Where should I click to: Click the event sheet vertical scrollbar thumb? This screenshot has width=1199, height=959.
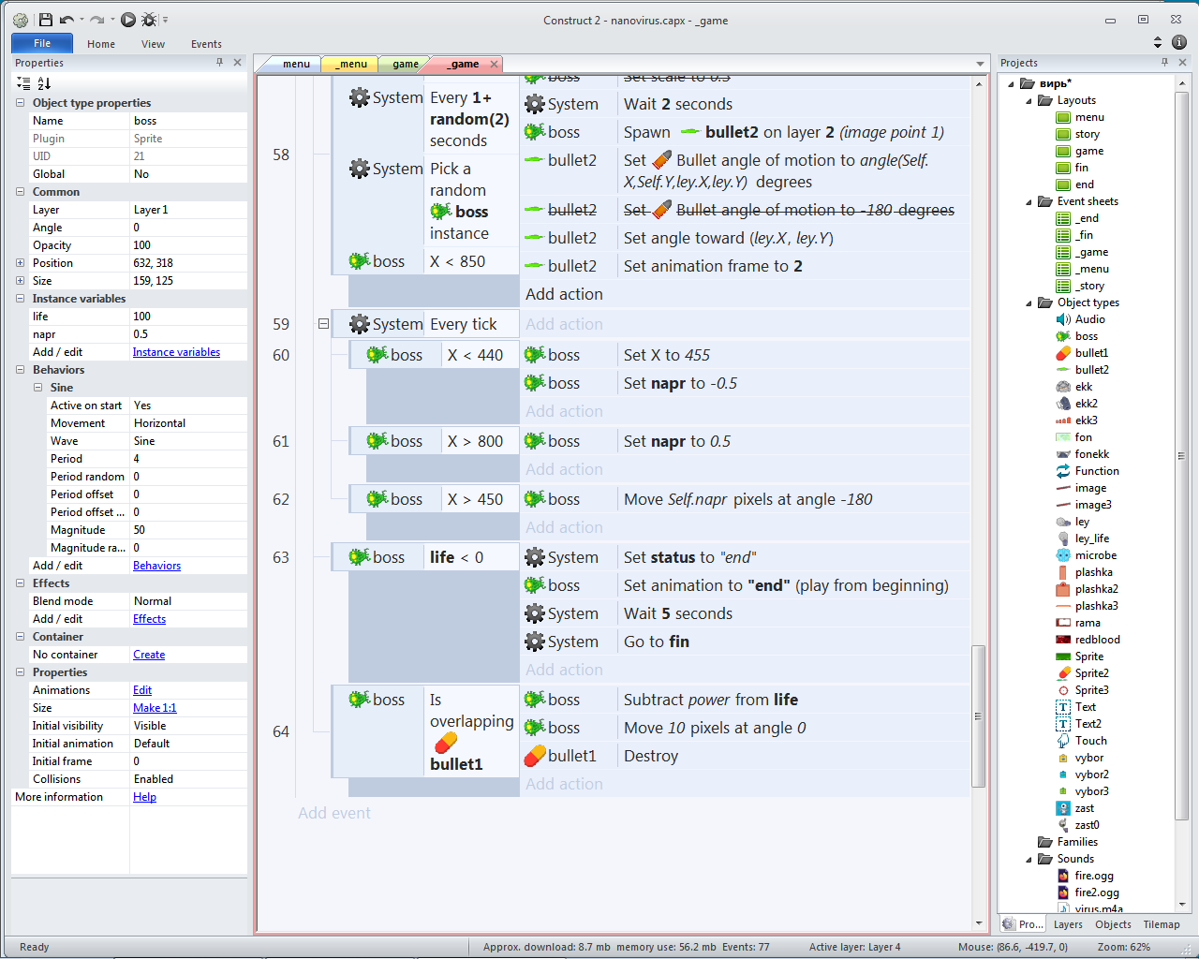click(x=979, y=716)
